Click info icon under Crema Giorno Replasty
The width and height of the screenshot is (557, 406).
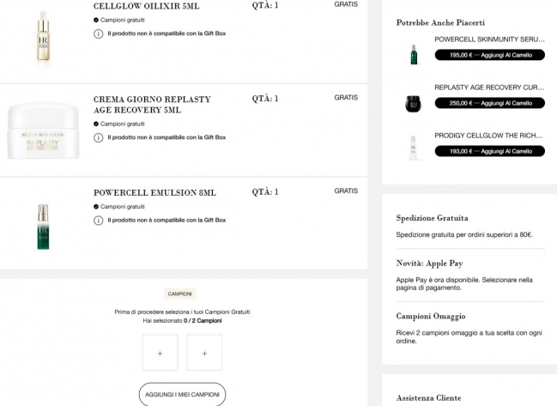click(99, 138)
